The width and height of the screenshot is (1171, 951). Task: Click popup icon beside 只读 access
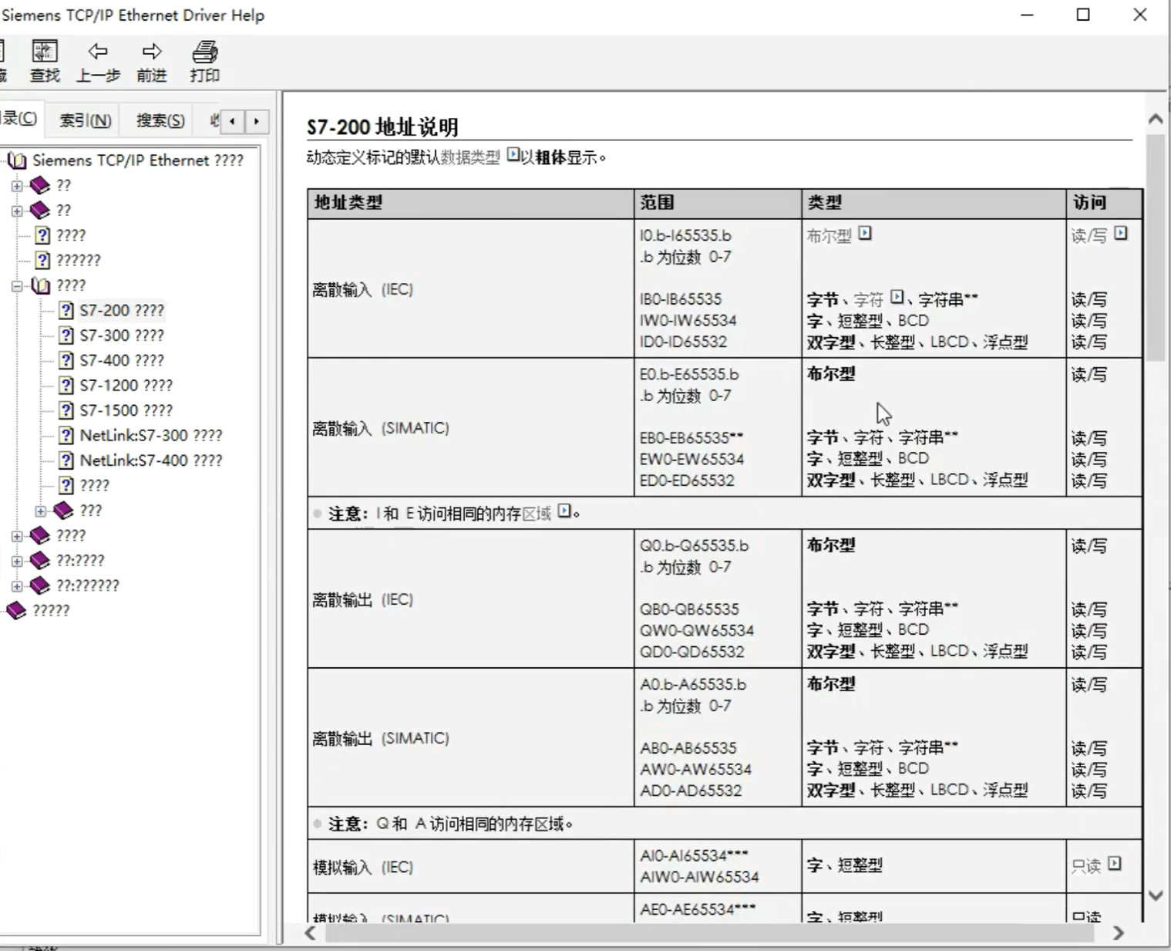[1115, 864]
